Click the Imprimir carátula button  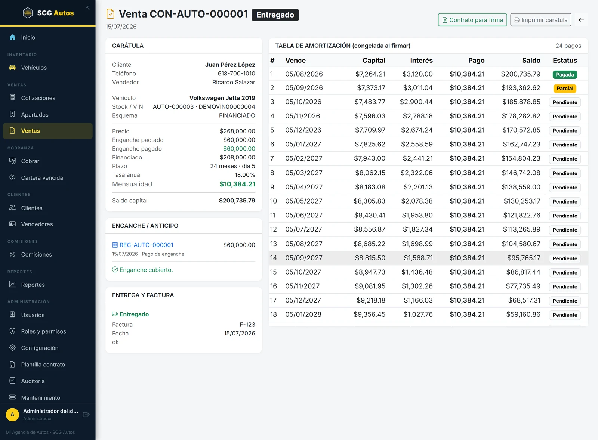click(541, 20)
